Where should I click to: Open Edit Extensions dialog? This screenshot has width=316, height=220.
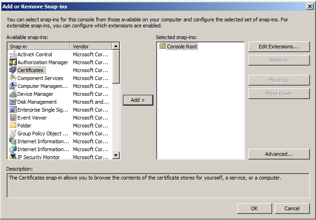pyautogui.click(x=279, y=47)
